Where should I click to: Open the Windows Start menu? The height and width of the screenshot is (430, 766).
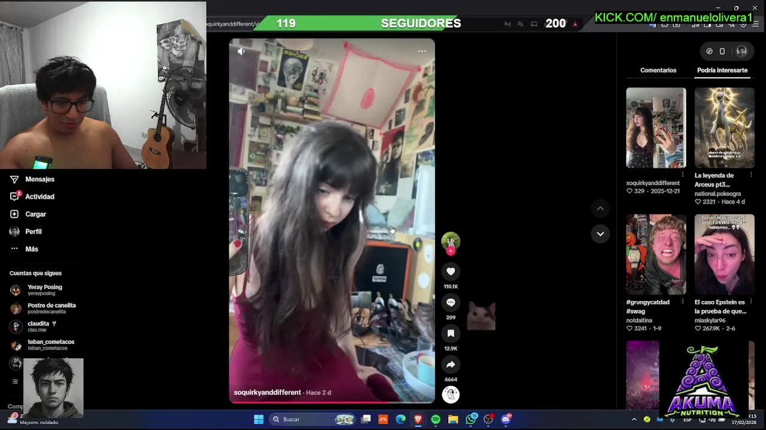tap(259, 419)
